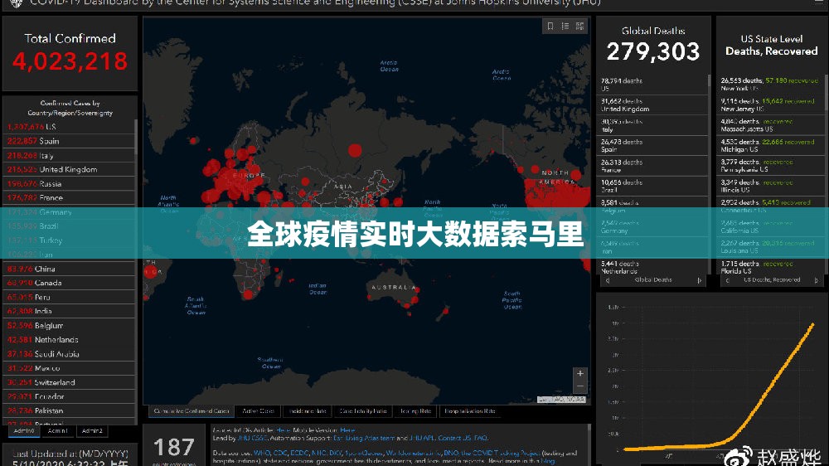Viewport: 829px width, 466px height.
Task: Click the New York US deaths entry
Action: point(771,85)
